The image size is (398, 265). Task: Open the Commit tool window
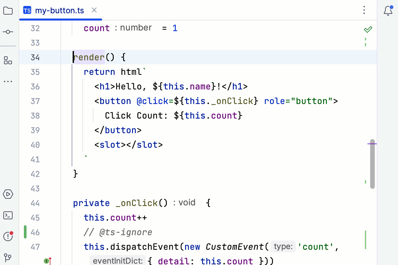pos(8,32)
